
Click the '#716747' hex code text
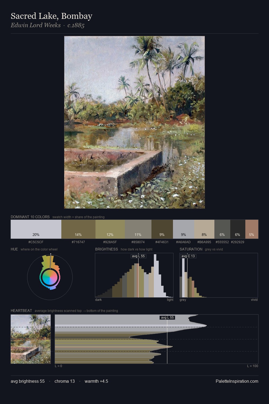[78, 242]
